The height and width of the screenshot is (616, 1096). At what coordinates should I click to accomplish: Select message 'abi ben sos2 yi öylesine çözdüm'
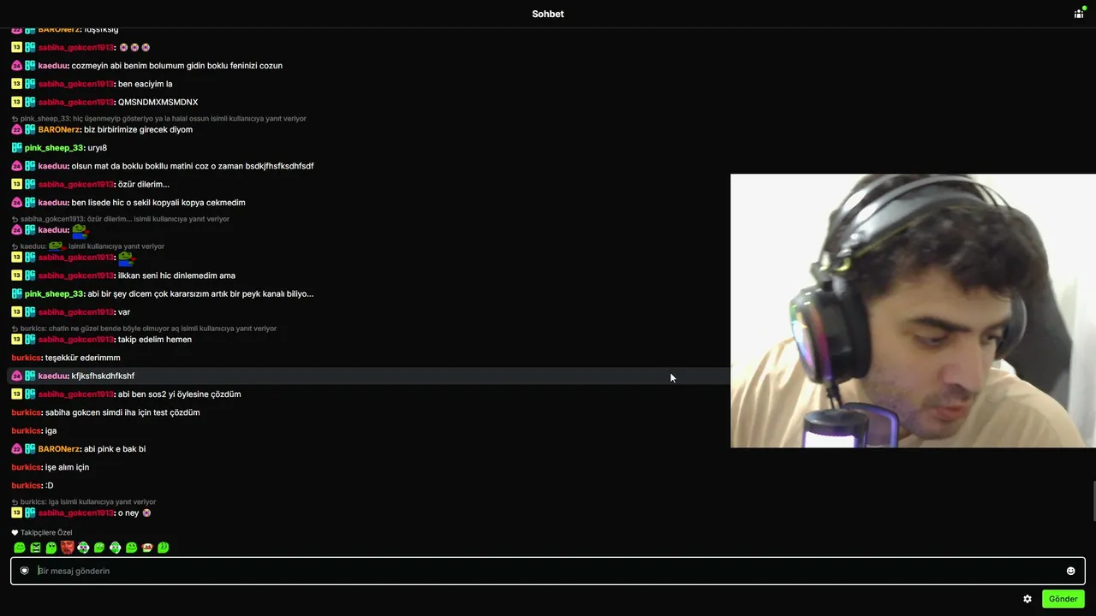(179, 394)
